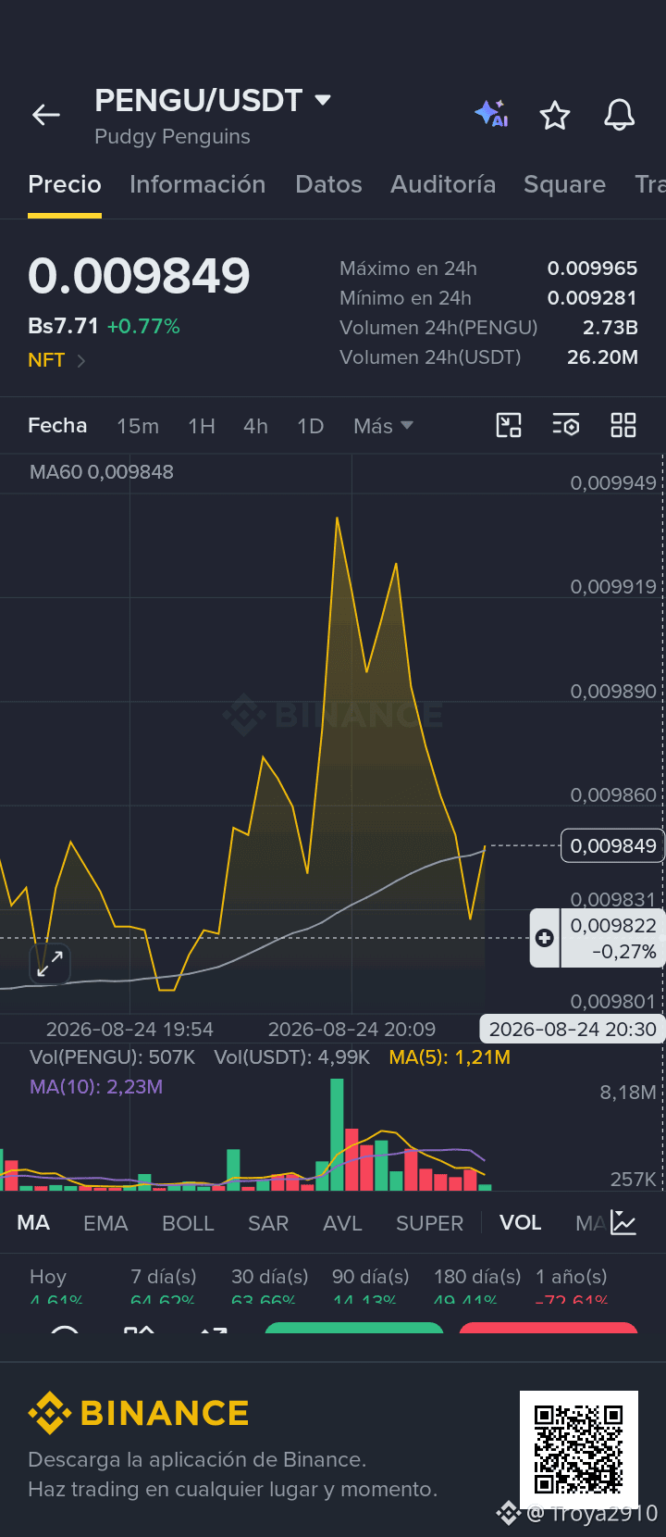Tap the MA(5): 1,21M volume label

coord(450,1057)
